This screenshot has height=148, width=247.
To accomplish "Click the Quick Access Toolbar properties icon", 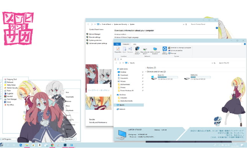I will pyautogui.click(x=115, y=59).
